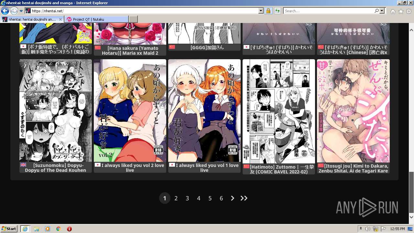This screenshot has width=414, height=233.
Task: Open the network tray icon
Action: click(376, 229)
